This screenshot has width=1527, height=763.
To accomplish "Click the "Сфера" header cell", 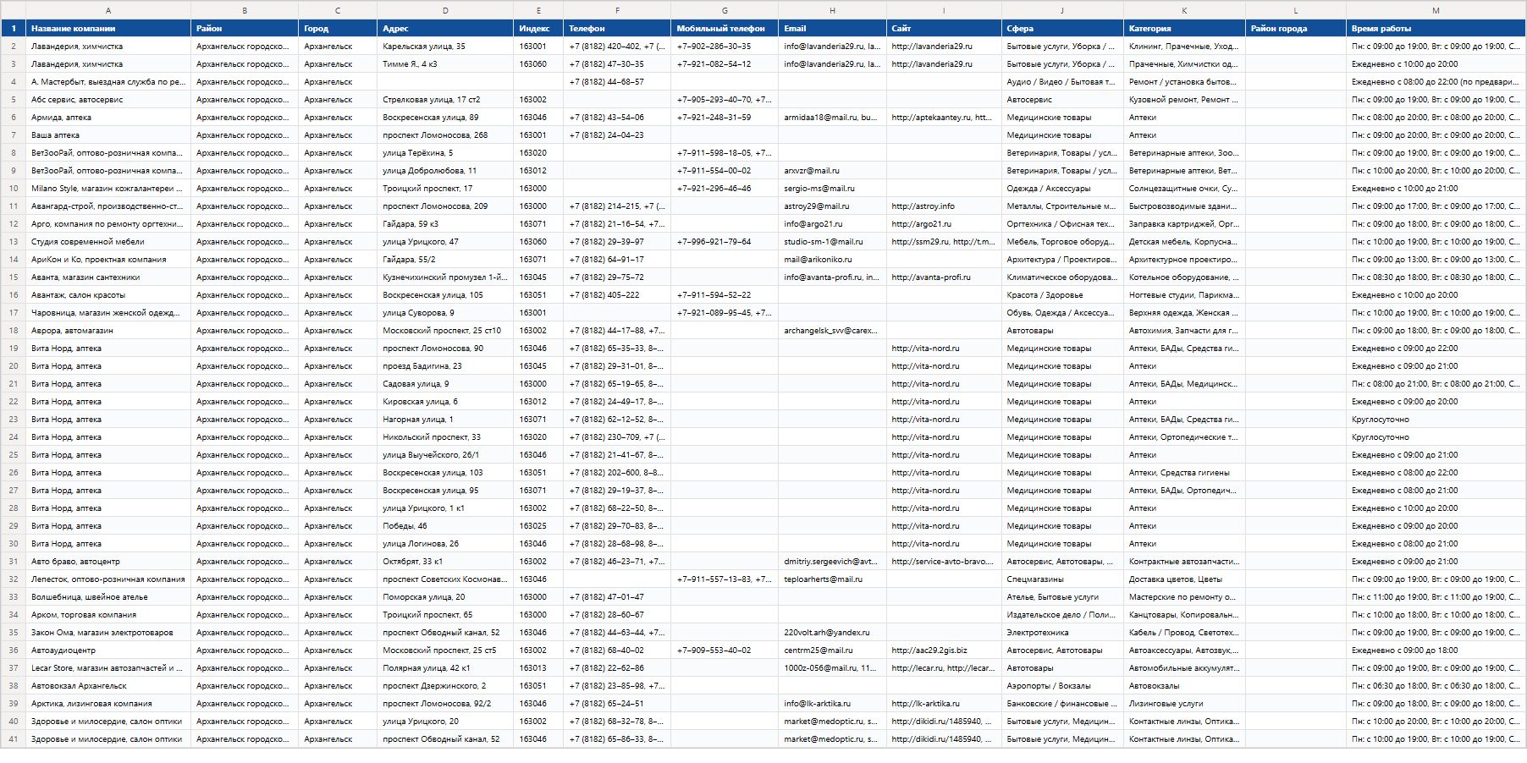I will [1062, 29].
